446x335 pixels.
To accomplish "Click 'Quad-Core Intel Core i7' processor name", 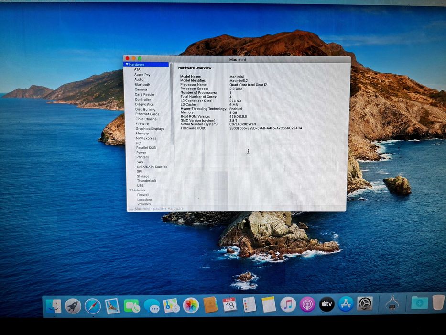I will [x=248, y=85].
